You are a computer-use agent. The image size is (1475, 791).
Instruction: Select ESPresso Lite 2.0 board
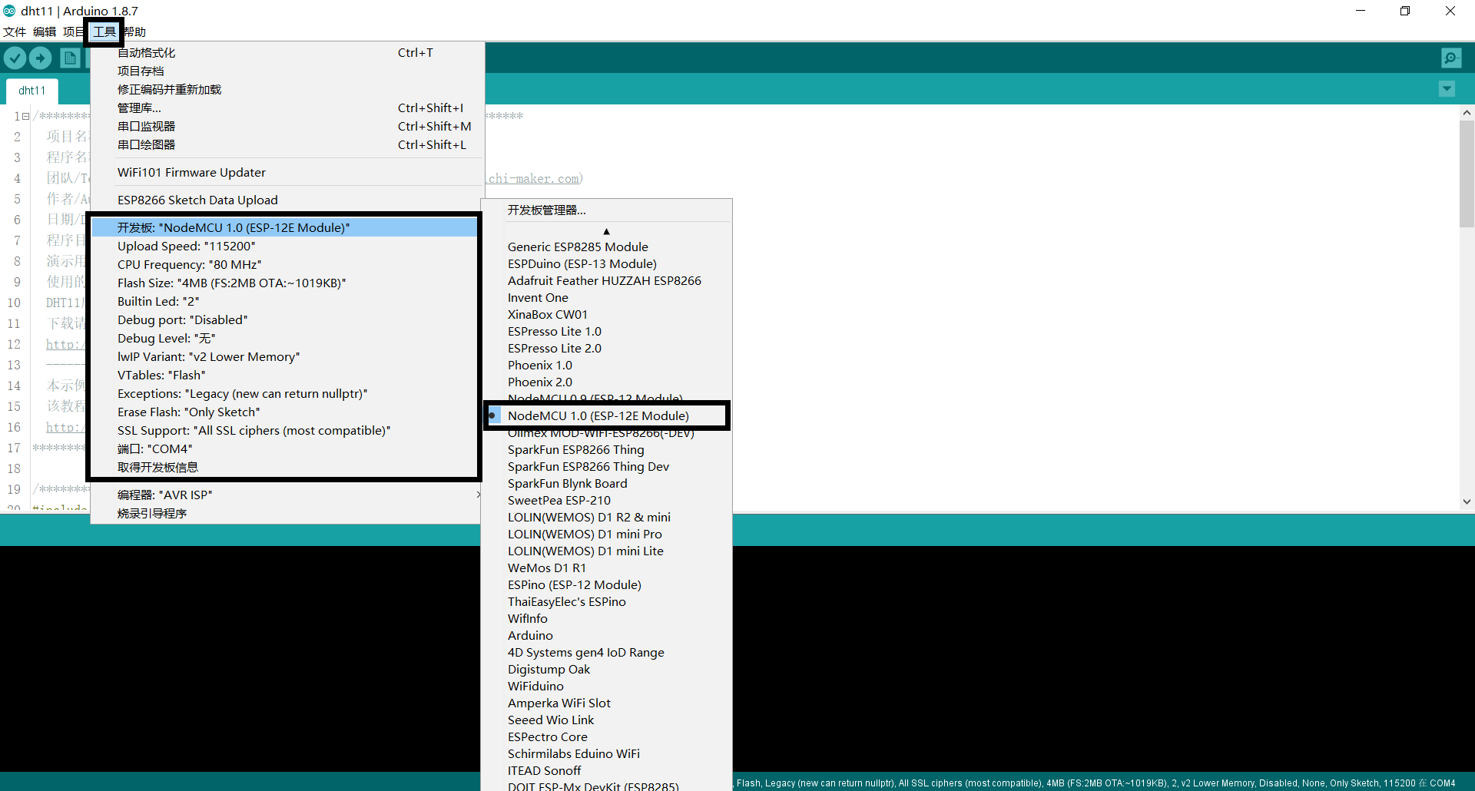pyautogui.click(x=607, y=349)
